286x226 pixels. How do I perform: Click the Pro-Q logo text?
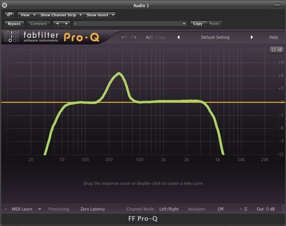[82, 37]
